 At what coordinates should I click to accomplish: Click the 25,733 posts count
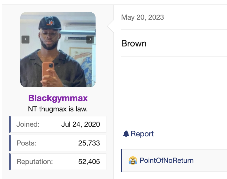coord(89,143)
